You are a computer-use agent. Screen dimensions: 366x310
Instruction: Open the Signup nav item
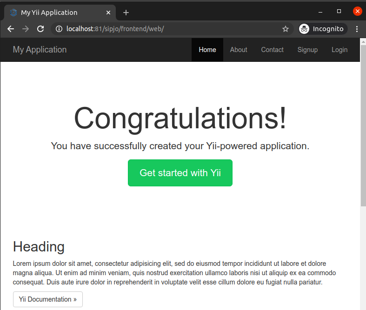pyautogui.click(x=308, y=50)
